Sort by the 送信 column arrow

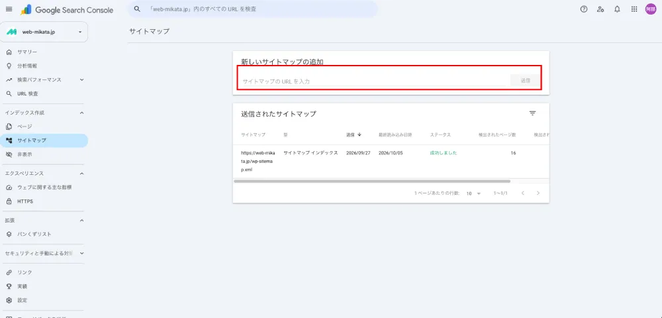(359, 134)
